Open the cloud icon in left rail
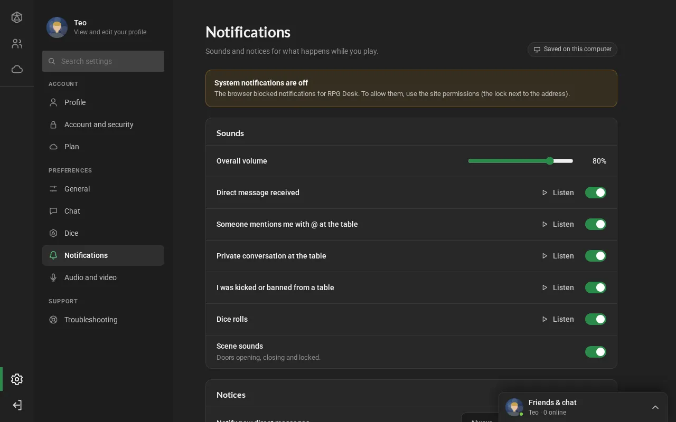This screenshot has width=676, height=422. pyautogui.click(x=17, y=69)
